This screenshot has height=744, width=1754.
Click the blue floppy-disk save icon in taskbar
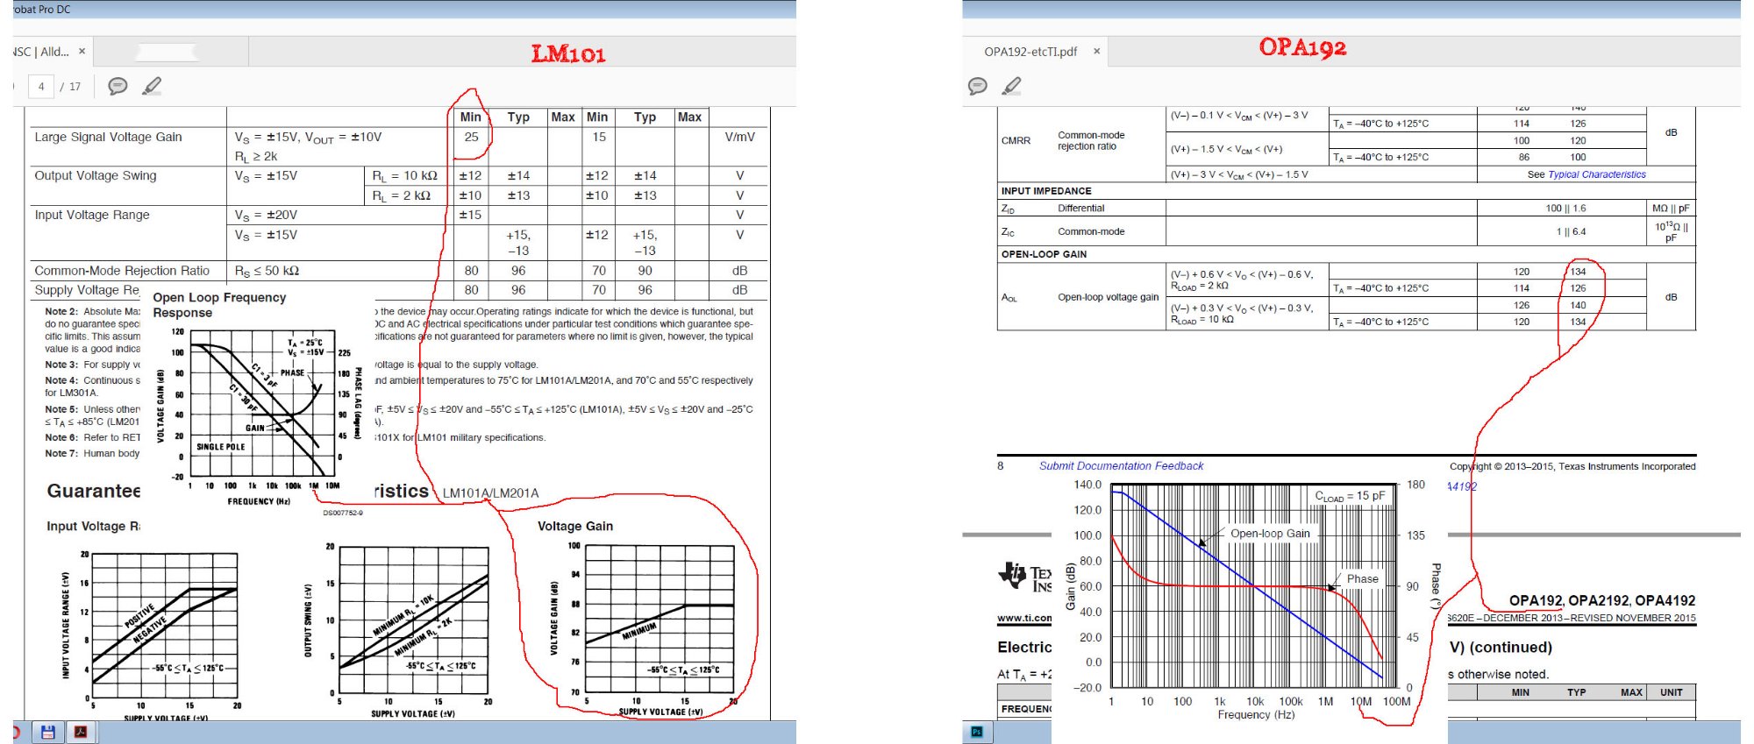click(48, 732)
